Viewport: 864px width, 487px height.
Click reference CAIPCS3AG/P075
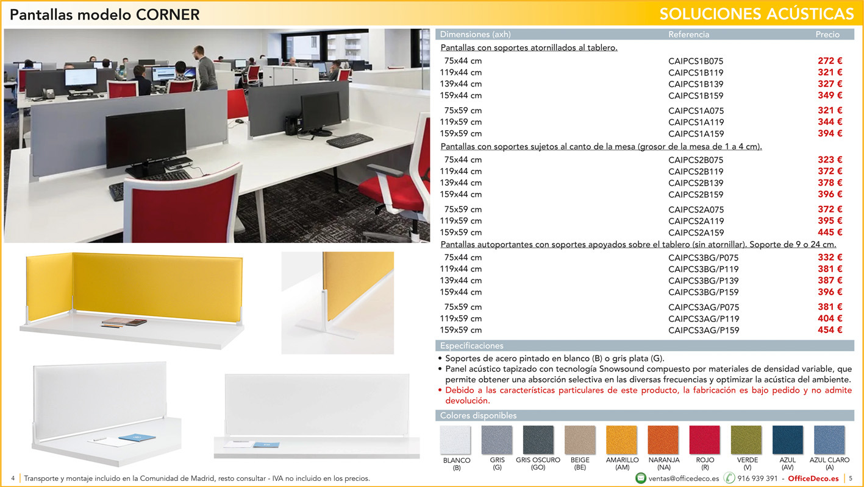[x=704, y=307]
